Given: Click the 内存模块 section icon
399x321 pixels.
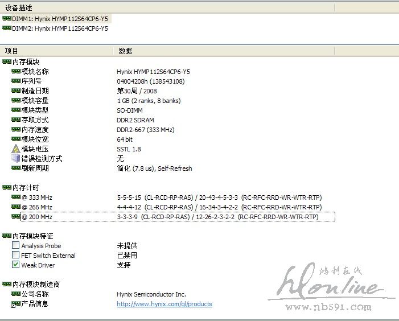Looking at the screenshot, I should [7, 61].
